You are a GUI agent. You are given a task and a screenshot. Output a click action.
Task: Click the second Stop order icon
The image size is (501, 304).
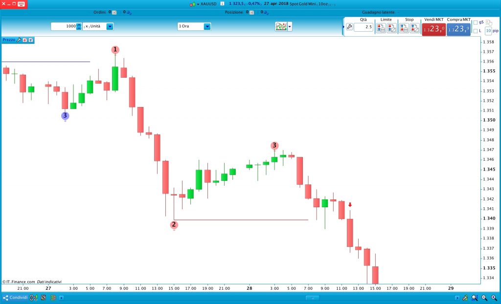click(x=415, y=28)
